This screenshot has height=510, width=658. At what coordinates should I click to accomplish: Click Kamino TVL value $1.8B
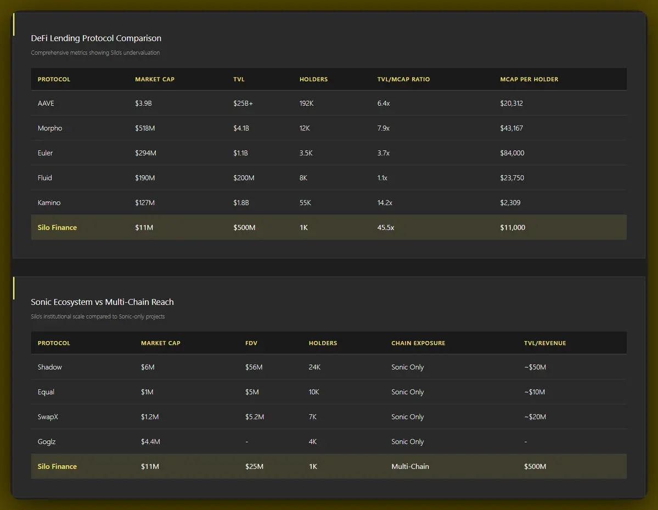click(x=241, y=202)
